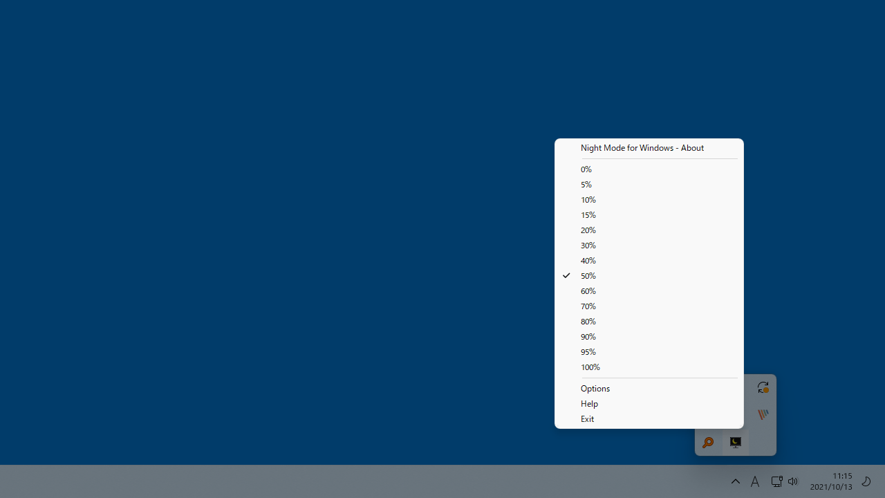Set dimming to 5%
The image size is (885, 498).
pyautogui.click(x=649, y=185)
